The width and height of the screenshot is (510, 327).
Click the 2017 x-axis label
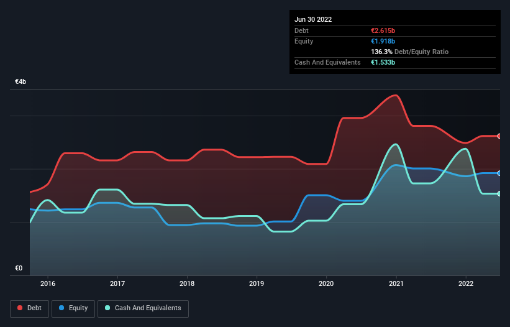[117, 283]
